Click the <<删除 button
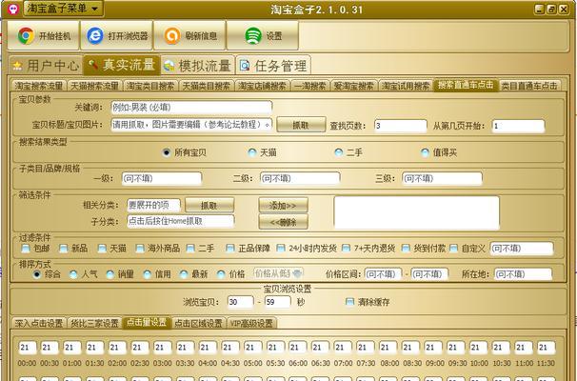 283,222
